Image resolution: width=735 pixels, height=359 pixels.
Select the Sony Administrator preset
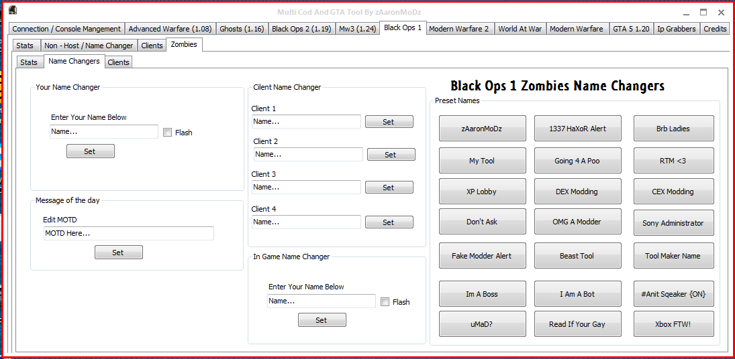[673, 223]
